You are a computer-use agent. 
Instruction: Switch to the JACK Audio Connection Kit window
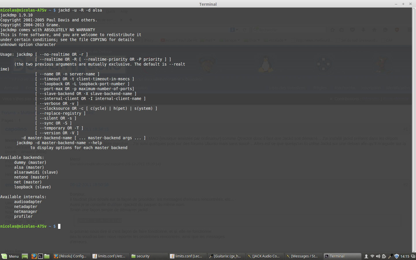pos(265,256)
